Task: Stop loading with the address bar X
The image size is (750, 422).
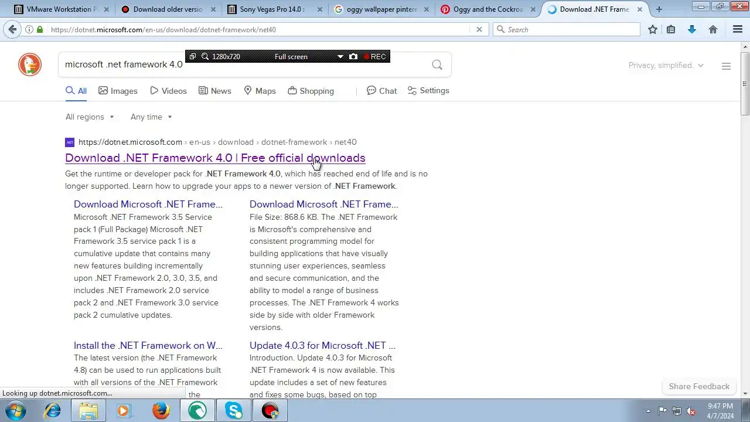Action: point(479,29)
